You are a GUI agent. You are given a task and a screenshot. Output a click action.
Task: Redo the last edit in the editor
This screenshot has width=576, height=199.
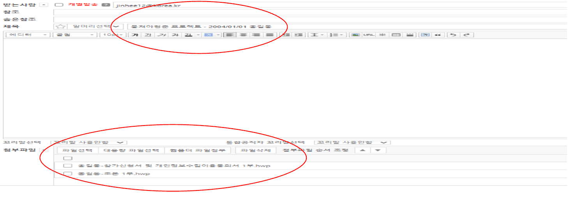(x=466, y=35)
